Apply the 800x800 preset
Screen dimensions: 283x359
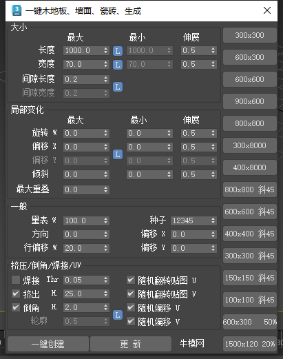[x=249, y=123]
